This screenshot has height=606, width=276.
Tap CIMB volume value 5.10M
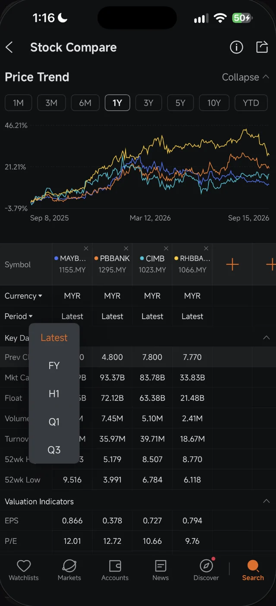[x=152, y=418]
